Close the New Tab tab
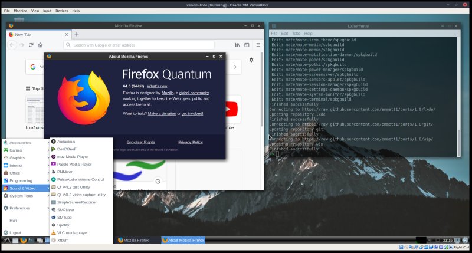Image resolution: width=472 pixels, height=253 pixels. point(67,35)
